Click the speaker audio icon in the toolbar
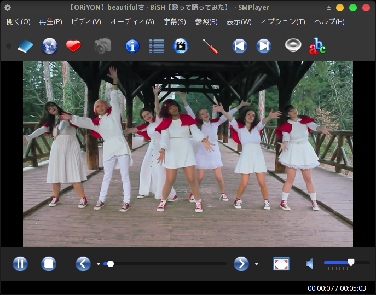Image resolution: width=376 pixels, height=295 pixels. pos(293,45)
